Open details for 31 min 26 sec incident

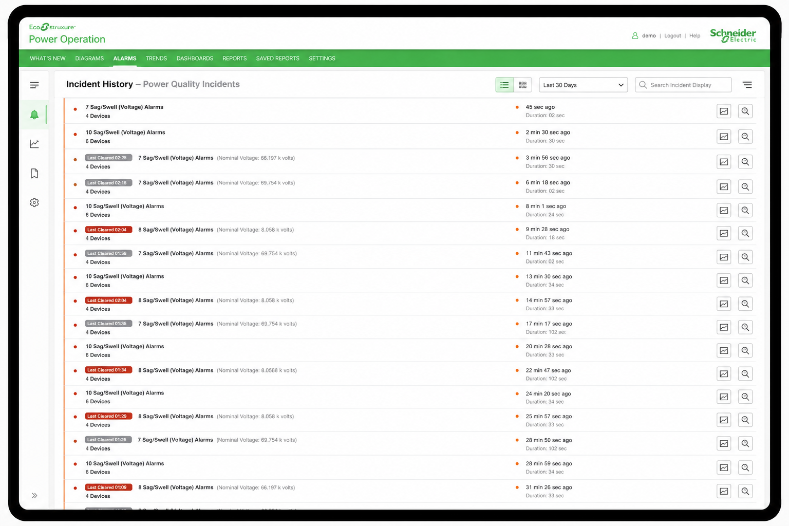(745, 491)
